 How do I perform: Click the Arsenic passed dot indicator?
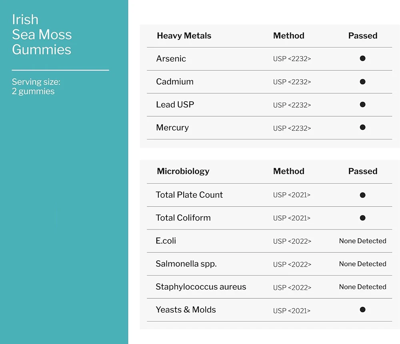point(362,58)
